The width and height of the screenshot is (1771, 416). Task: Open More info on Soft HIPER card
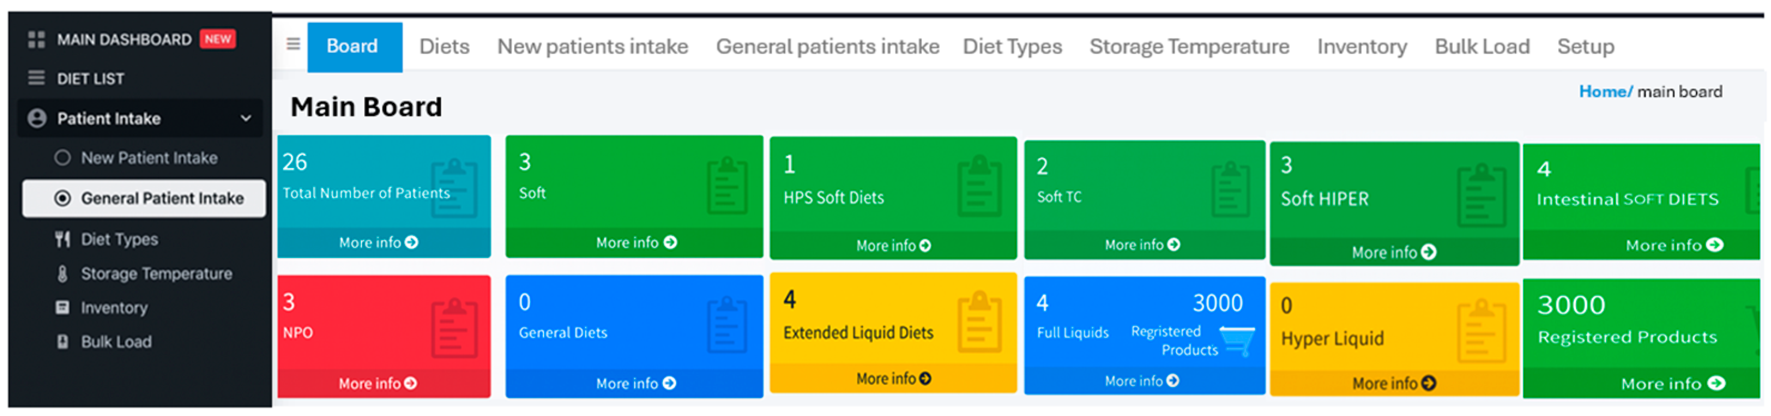click(1393, 252)
